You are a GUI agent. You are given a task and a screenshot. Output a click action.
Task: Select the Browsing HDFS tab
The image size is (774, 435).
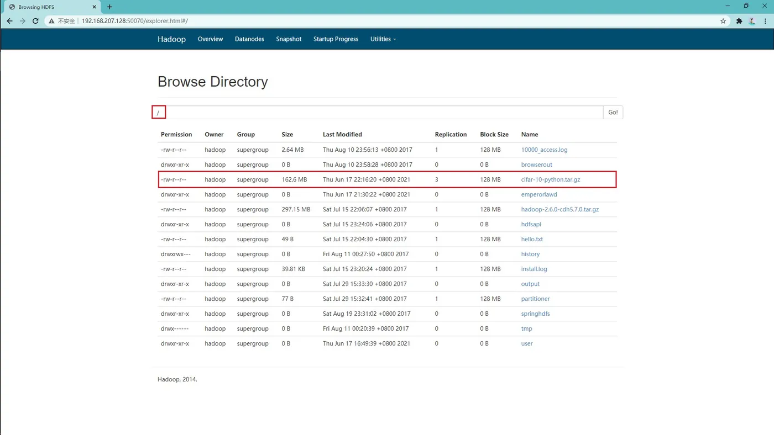tap(51, 7)
